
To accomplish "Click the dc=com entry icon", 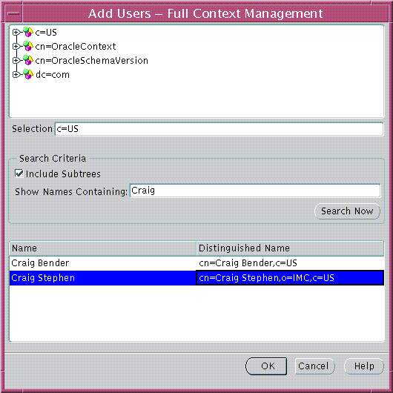I will pyautogui.click(x=28, y=74).
